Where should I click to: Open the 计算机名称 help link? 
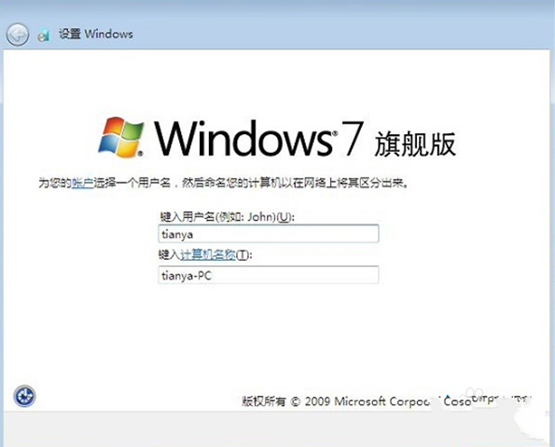coord(208,254)
